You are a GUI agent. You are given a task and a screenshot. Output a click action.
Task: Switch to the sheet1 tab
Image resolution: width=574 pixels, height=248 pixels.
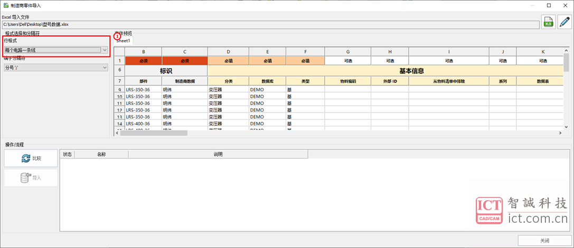pos(123,41)
